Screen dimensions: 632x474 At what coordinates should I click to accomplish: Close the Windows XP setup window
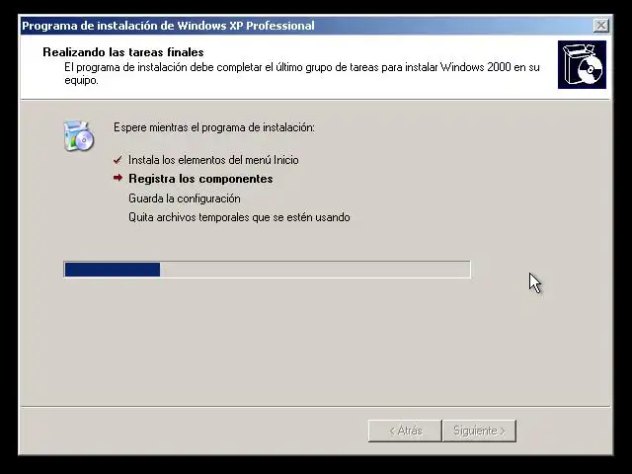[x=601, y=26]
